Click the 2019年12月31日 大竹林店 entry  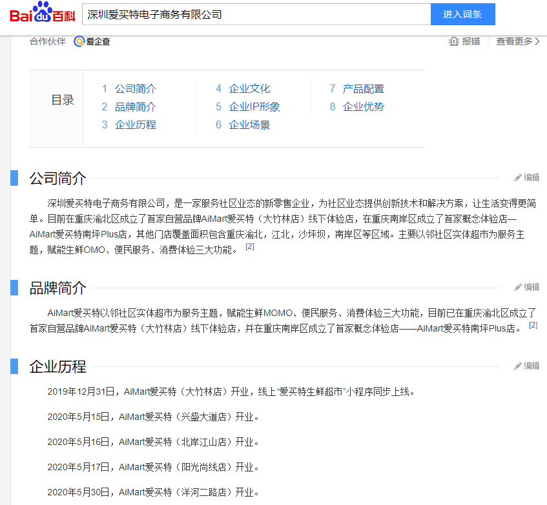(232, 392)
